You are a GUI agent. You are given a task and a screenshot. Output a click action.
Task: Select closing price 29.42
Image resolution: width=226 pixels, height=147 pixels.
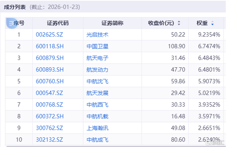[x=178, y=93]
